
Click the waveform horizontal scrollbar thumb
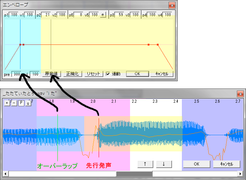click(x=134, y=174)
